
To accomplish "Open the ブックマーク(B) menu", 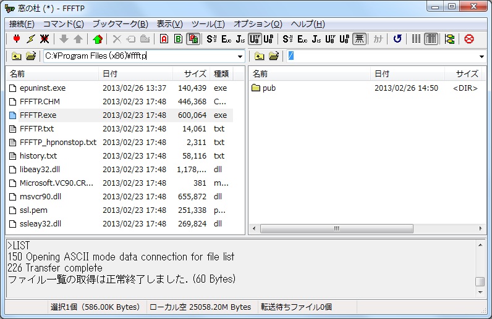I will coord(120,24).
